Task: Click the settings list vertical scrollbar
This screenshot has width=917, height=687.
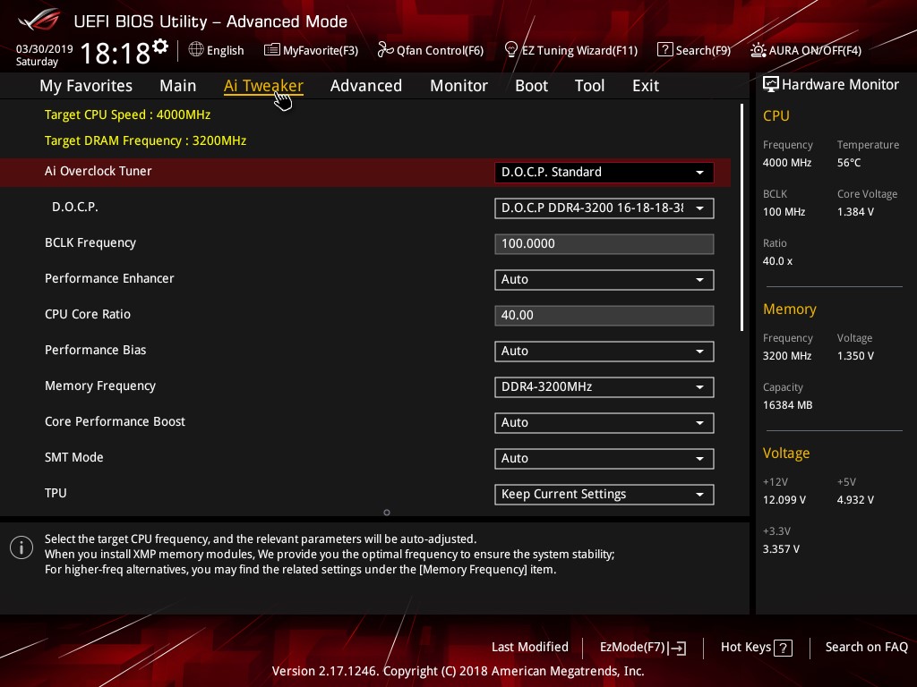Action: 741,217
